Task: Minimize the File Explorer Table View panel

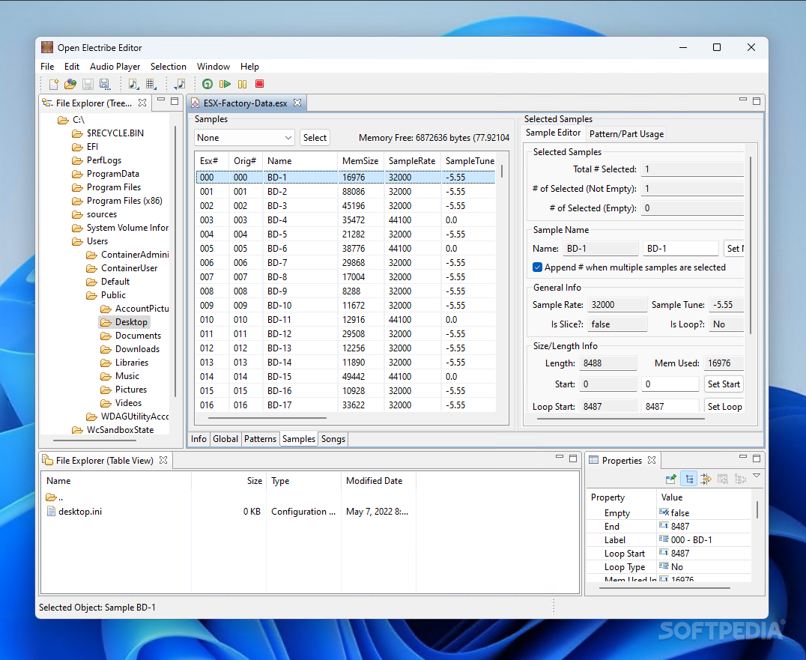Action: 560,457
